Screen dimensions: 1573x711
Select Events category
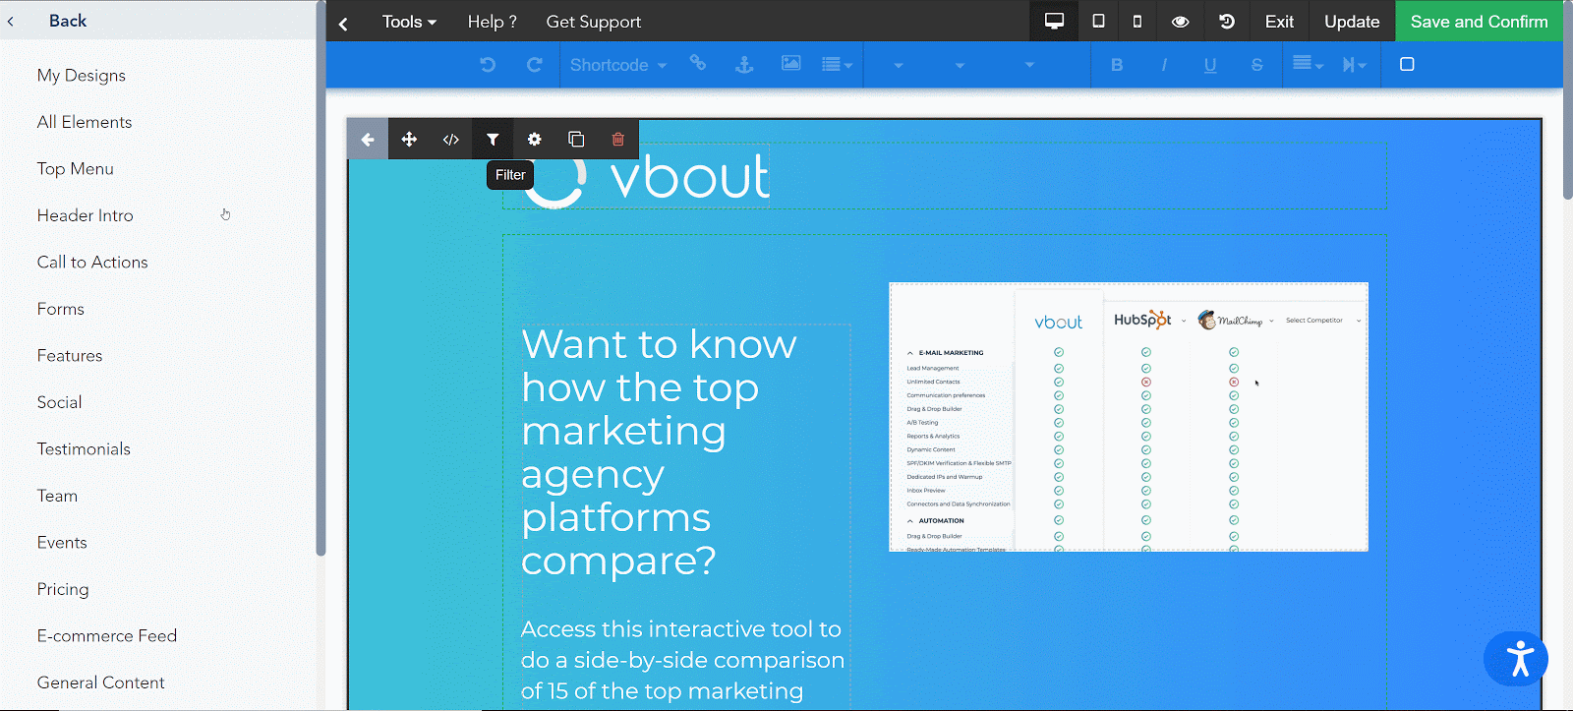62,543
